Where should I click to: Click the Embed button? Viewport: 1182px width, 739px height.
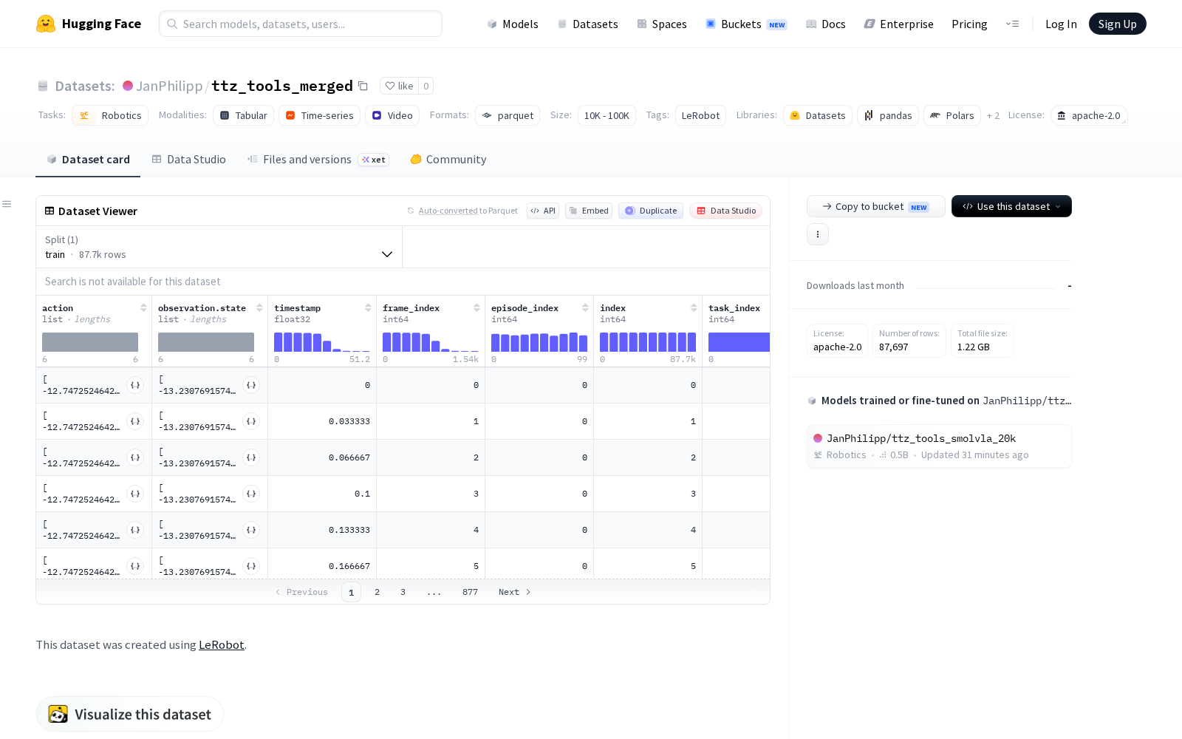pos(589,211)
